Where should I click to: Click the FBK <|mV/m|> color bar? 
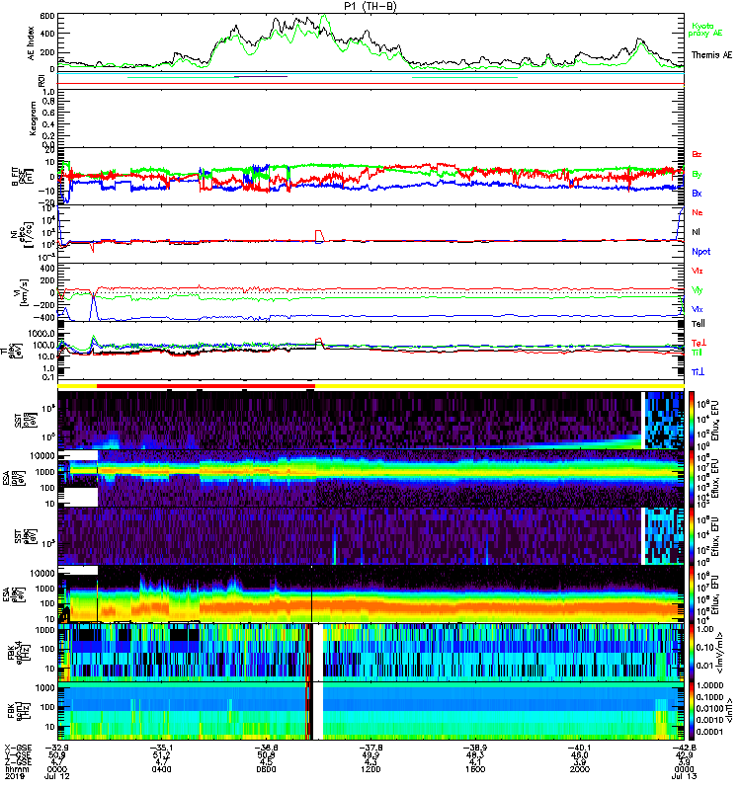691,653
